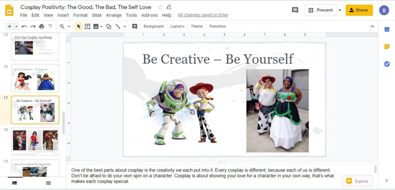
Task: Click the slide title Be Creative – Be Yourself
Action: click(x=218, y=59)
